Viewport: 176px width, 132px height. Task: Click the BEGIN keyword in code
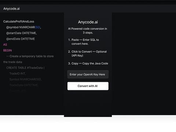pos(7,50)
